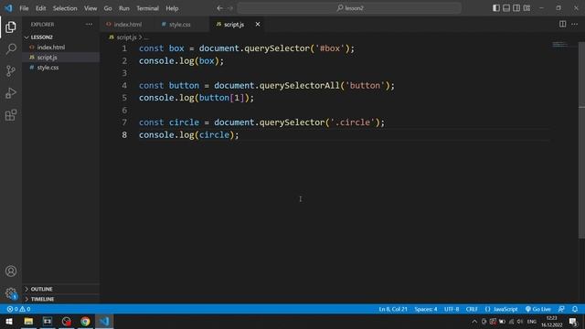The image size is (585, 329).
Task: Click line number 4 in the gutter
Action: coord(124,85)
